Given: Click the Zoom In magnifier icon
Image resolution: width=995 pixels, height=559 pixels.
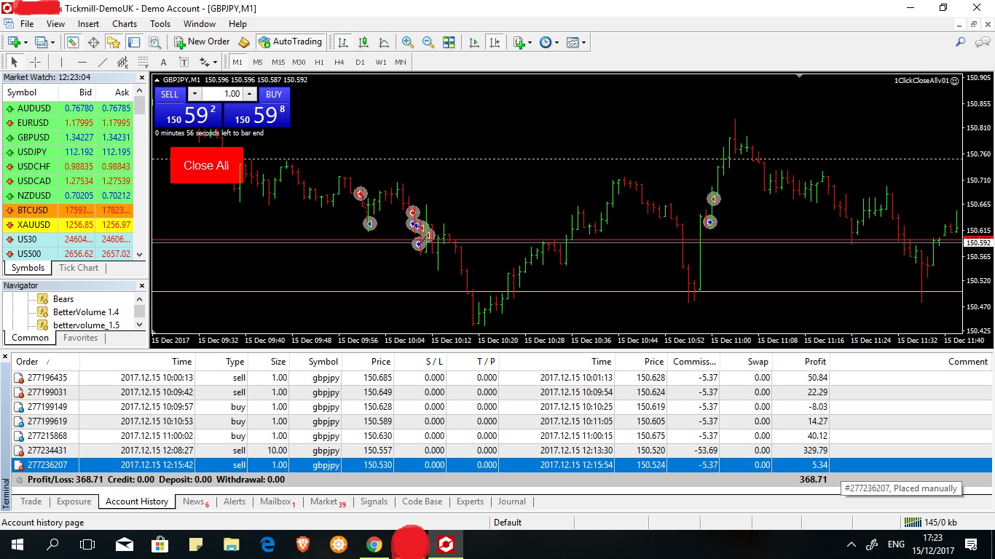Looking at the screenshot, I should pos(408,42).
